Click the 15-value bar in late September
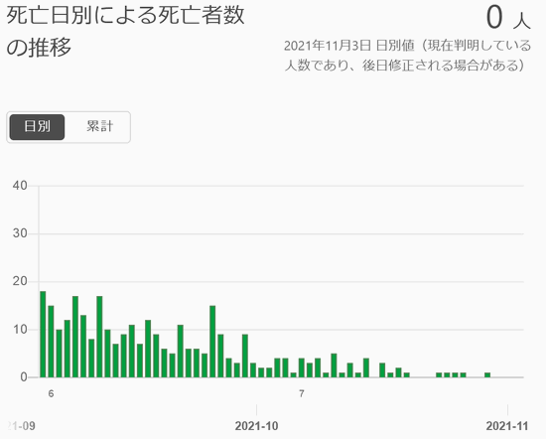Viewport: 546px width, 439px height. point(212,342)
